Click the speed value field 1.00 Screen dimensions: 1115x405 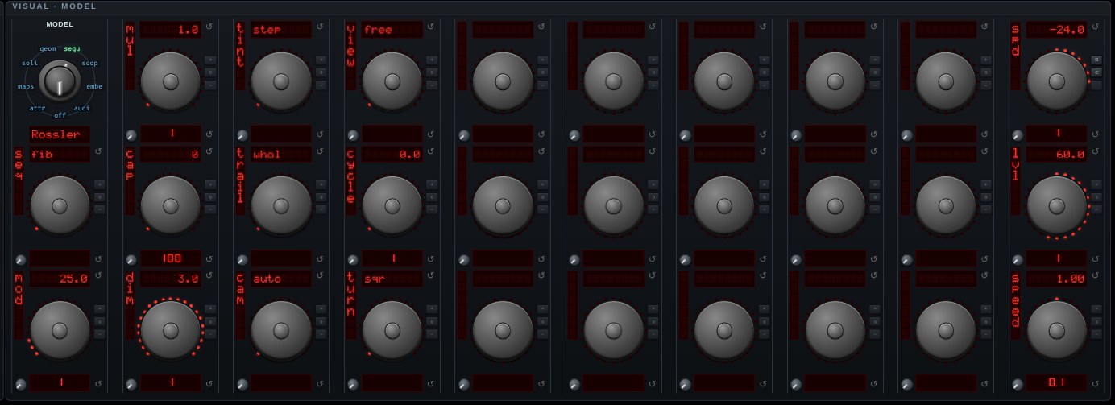[1056, 279]
